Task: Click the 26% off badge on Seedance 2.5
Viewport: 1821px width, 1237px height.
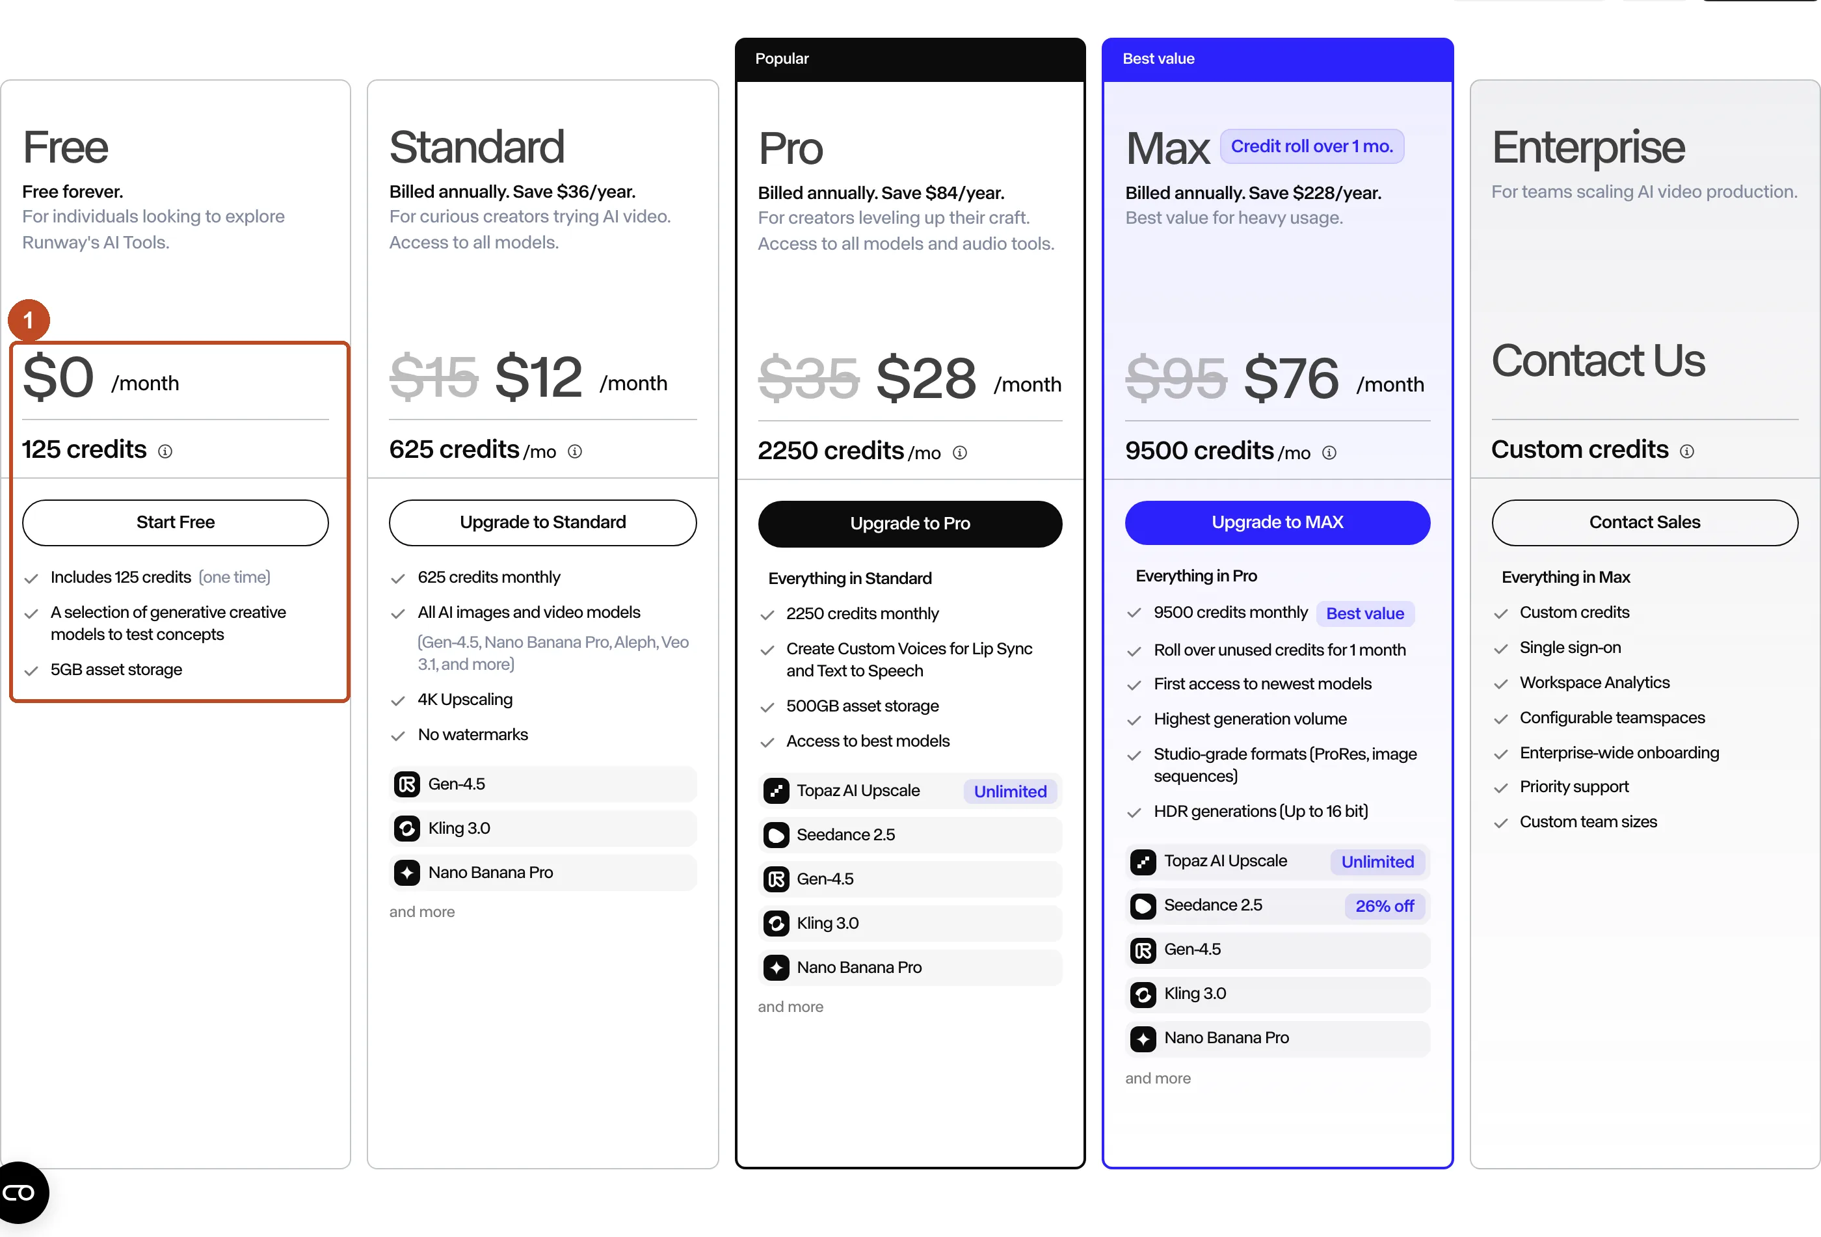Action: [1385, 907]
